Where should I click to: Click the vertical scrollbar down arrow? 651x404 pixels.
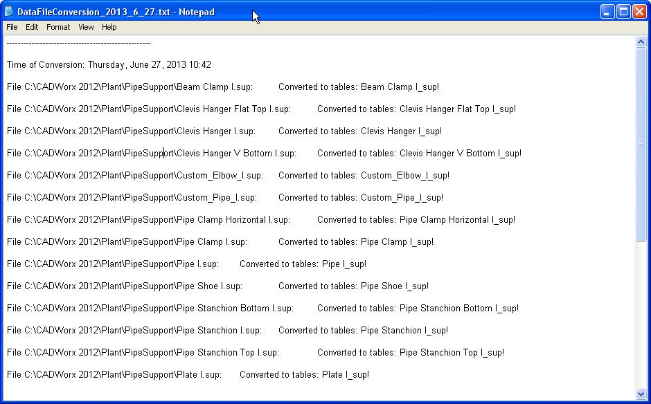[x=641, y=394]
